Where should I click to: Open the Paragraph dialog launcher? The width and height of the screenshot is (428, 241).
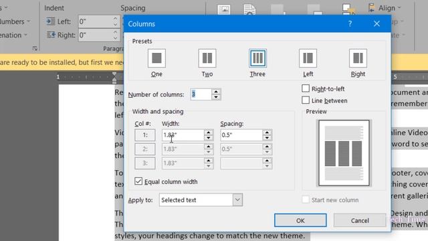point(35,48)
